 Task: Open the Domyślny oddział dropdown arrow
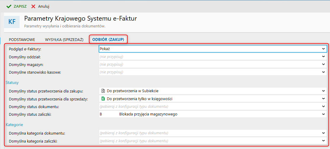324,57
